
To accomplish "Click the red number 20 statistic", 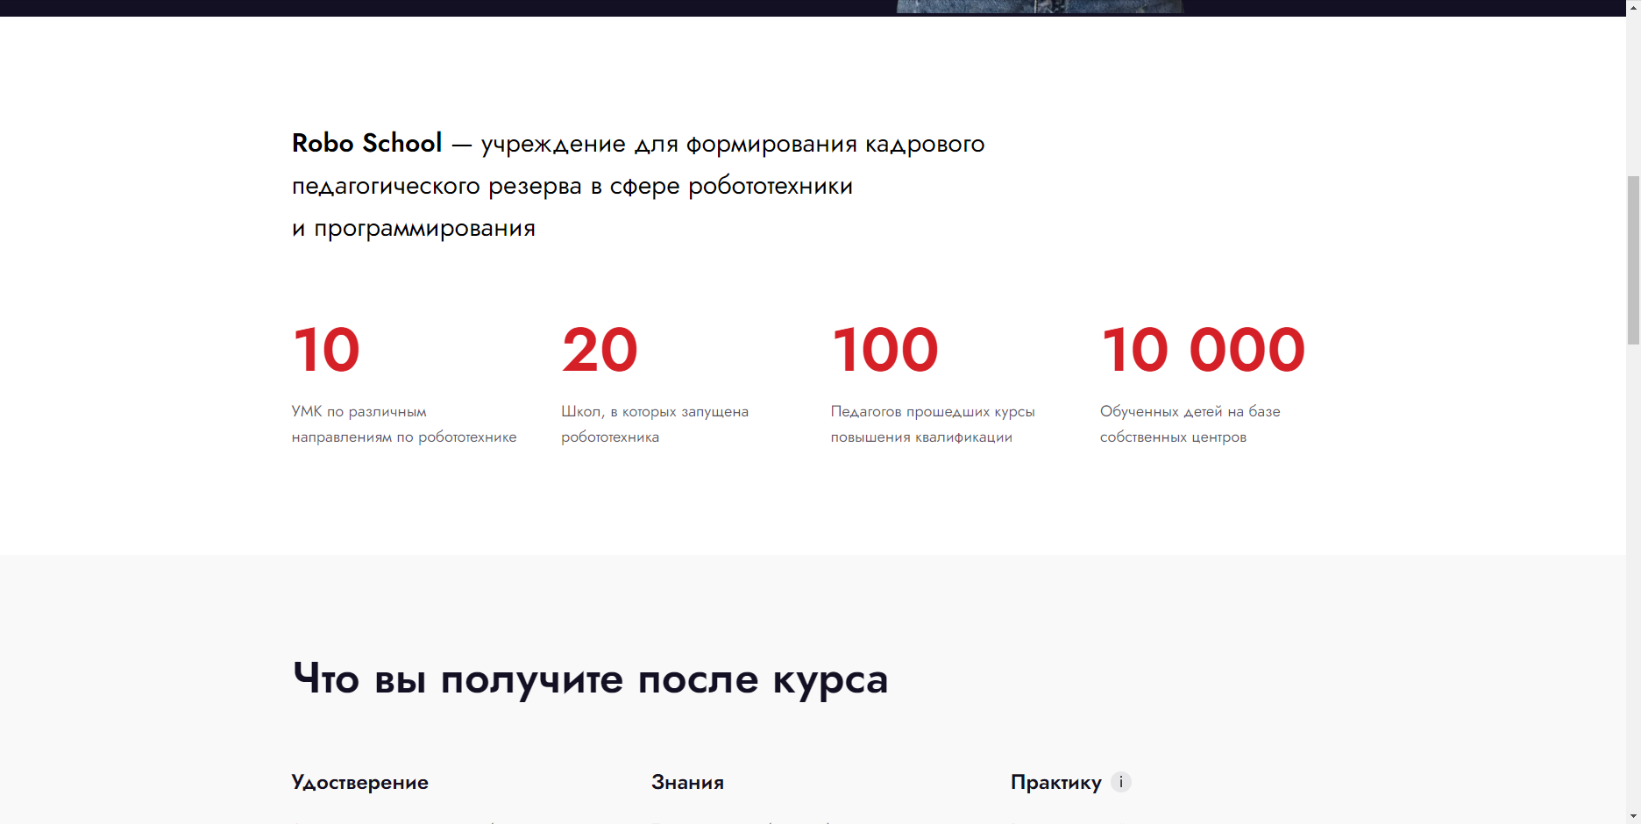I will coord(600,350).
